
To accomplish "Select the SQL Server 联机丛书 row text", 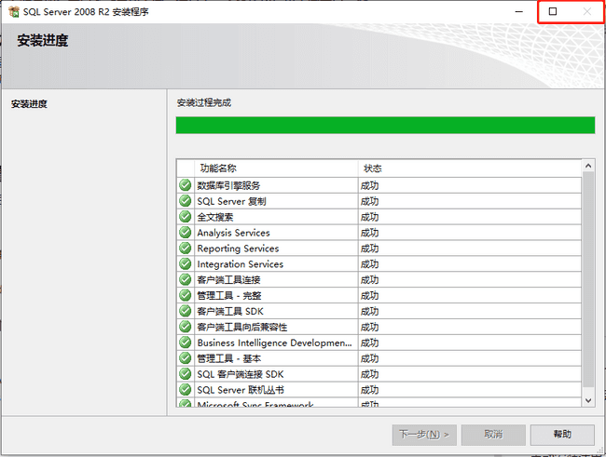I will point(241,390).
